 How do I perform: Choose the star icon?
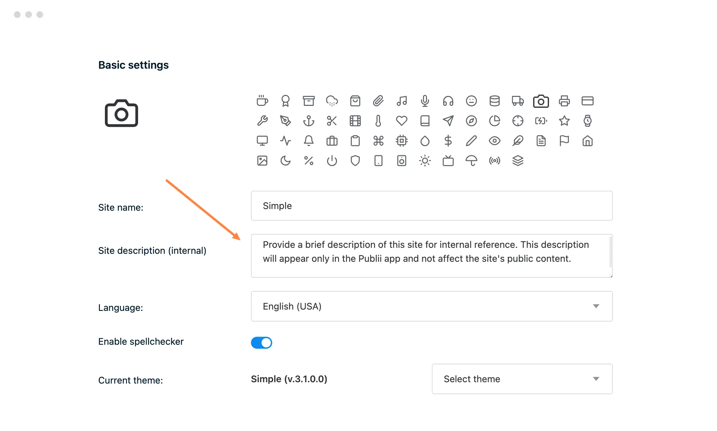564,121
